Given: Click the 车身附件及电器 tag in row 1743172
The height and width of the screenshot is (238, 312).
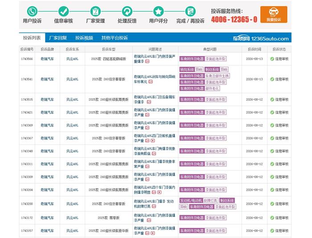Looking at the screenshot, I should (x=192, y=218).
